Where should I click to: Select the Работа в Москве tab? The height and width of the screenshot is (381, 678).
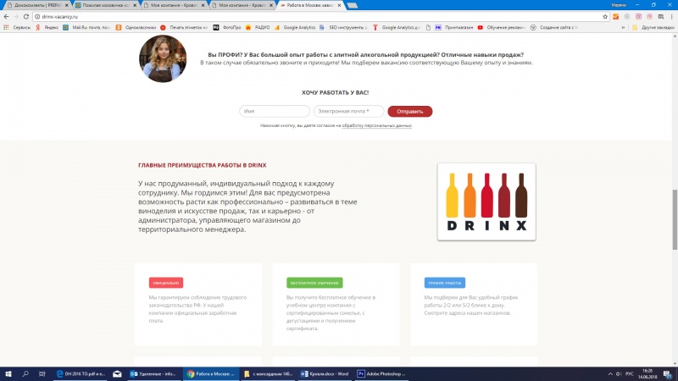click(x=310, y=5)
